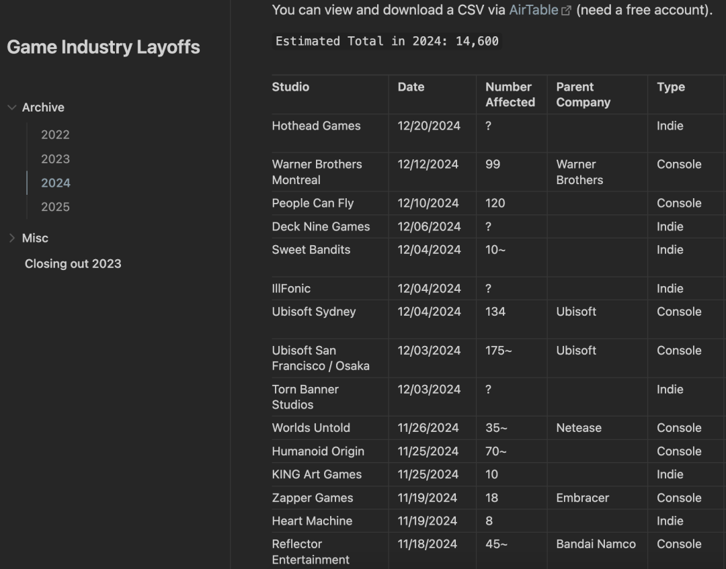Click the Number Affected column header
Viewport: 726px width, 569px height.
pos(510,95)
